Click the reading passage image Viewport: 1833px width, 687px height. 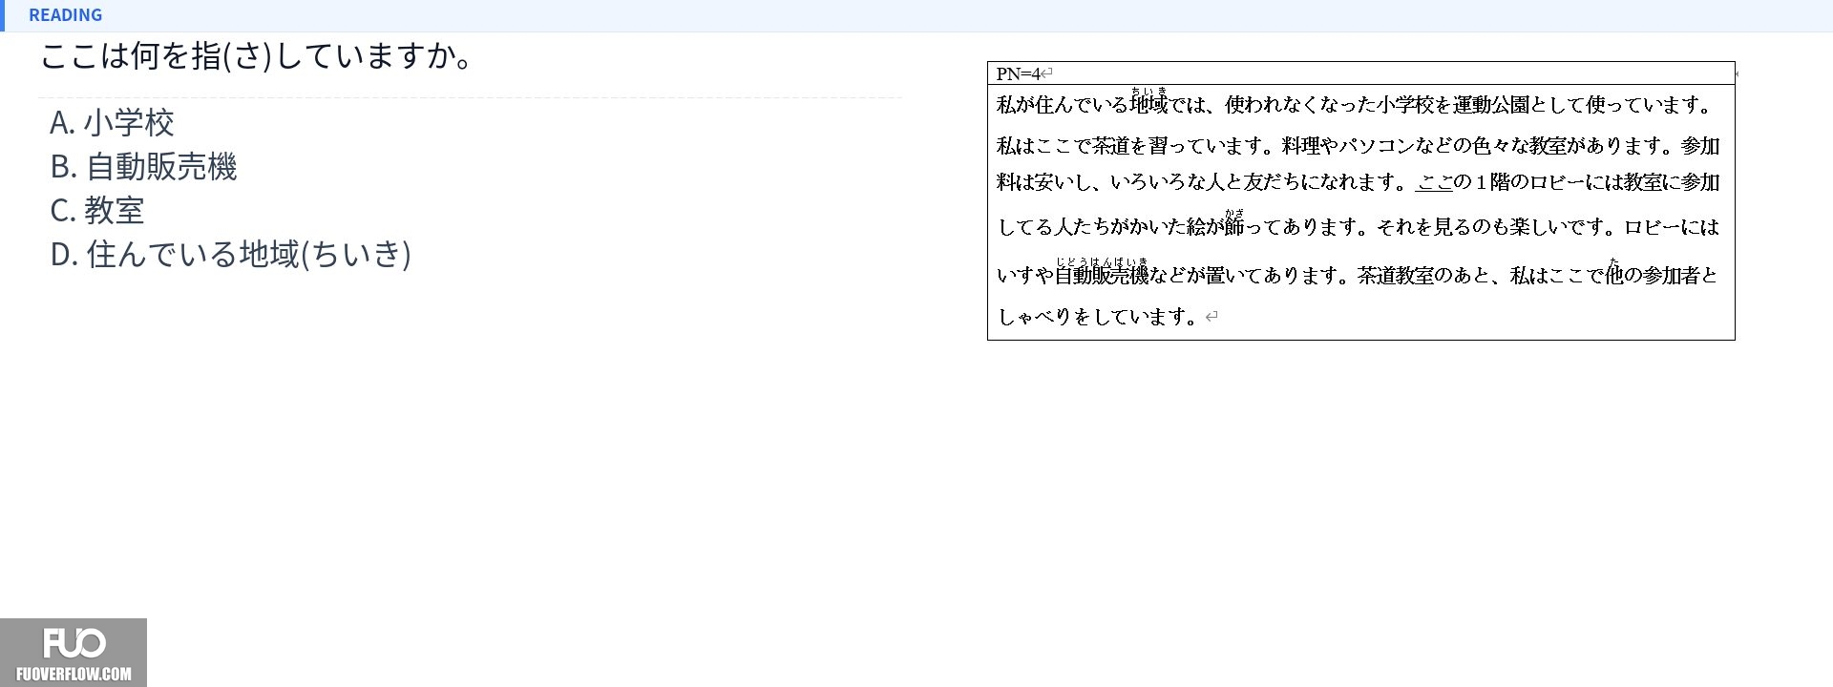1360,200
